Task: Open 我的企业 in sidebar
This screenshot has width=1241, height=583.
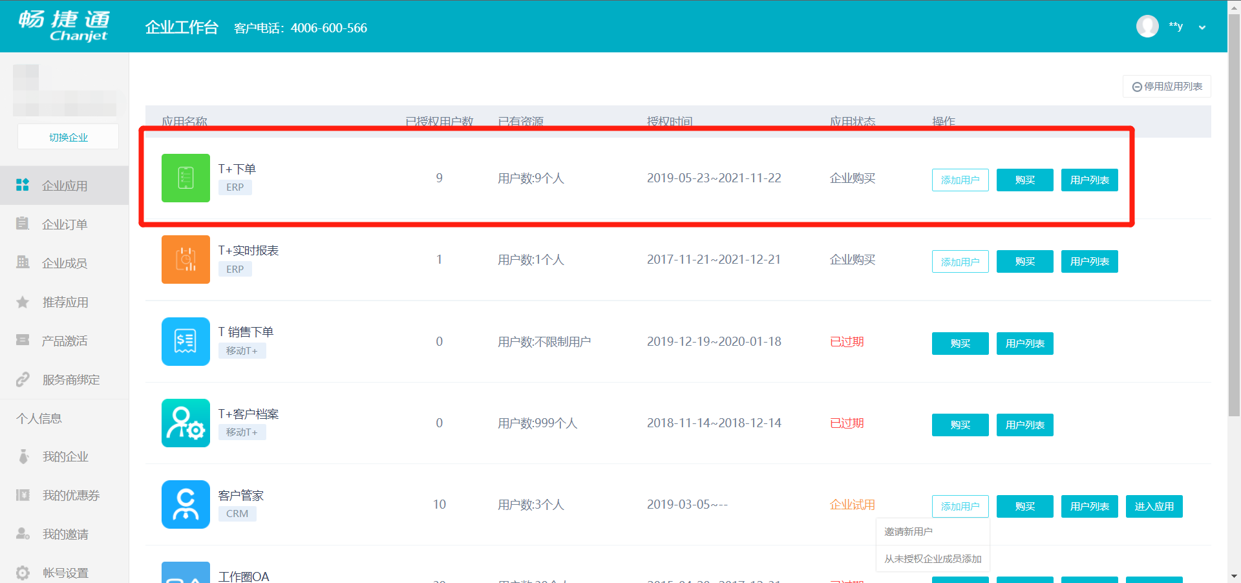Action: pyautogui.click(x=65, y=456)
